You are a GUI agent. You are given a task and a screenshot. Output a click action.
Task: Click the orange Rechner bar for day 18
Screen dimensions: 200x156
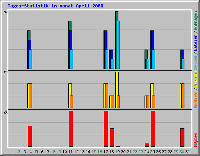[112, 102]
